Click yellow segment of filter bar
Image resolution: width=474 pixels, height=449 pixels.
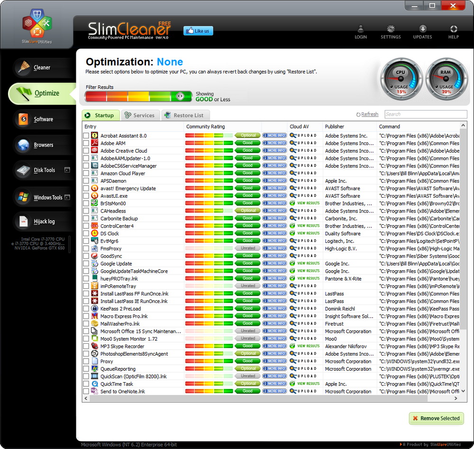(x=138, y=96)
